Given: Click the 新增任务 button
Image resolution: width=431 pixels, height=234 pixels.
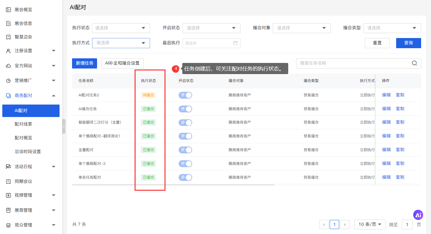Looking at the screenshot, I should (x=85, y=63).
